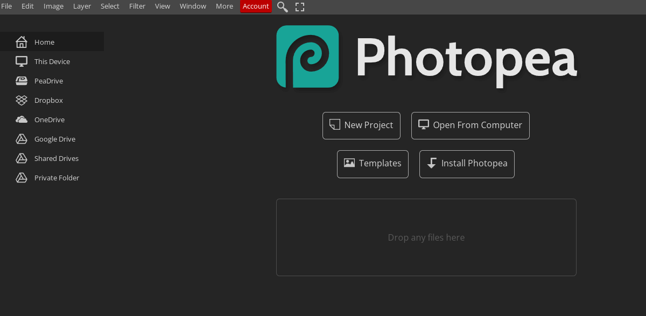
Task: Browse Templates
Action: point(373,164)
